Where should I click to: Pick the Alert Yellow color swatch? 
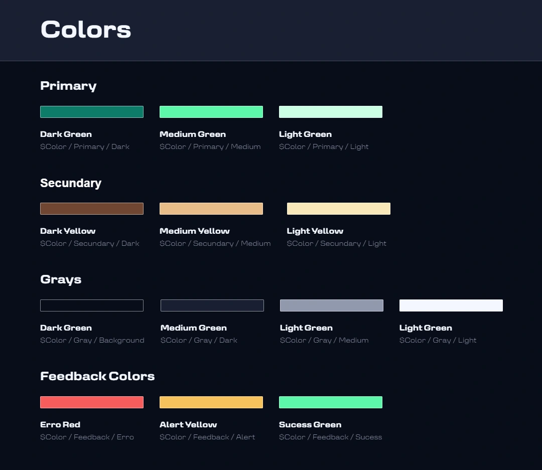click(x=211, y=402)
